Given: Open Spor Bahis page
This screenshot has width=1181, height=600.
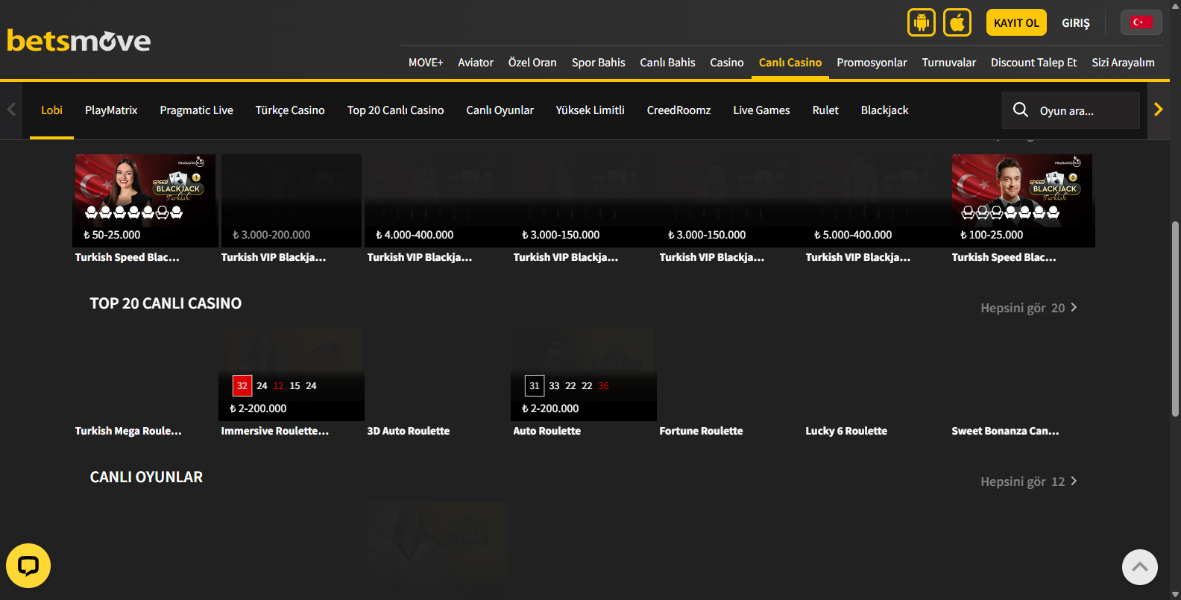Looking at the screenshot, I should 599,63.
